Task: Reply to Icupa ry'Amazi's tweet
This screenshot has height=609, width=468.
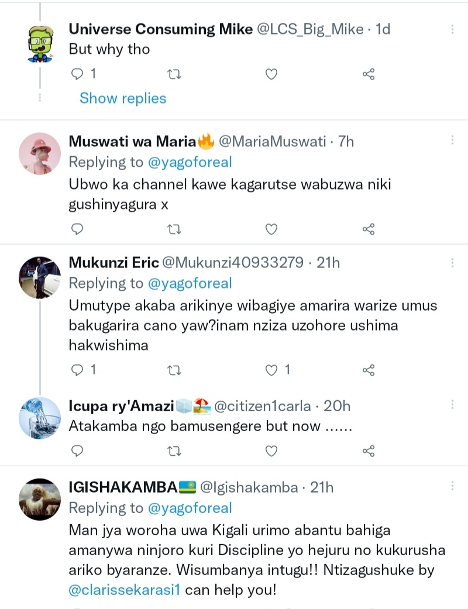Action: point(78,451)
